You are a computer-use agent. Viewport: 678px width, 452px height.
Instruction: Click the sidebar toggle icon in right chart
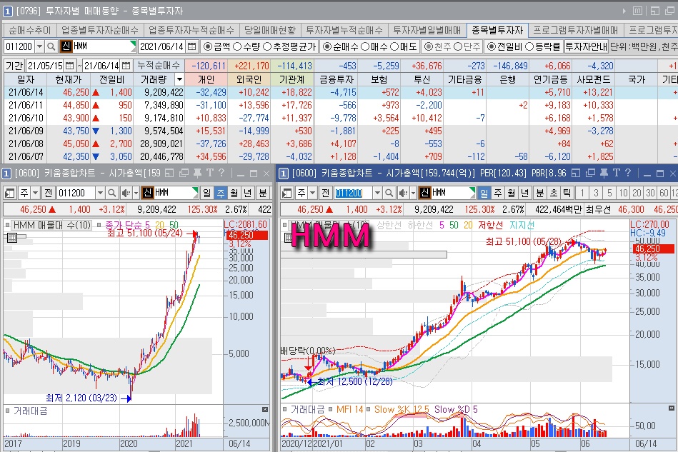(x=286, y=193)
